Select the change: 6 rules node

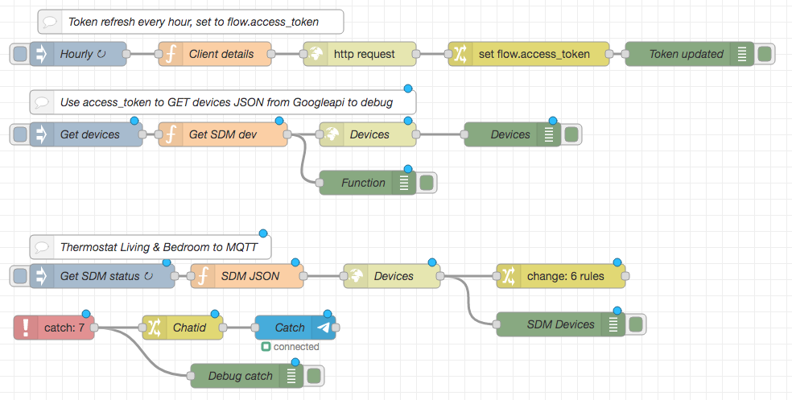tap(561, 276)
